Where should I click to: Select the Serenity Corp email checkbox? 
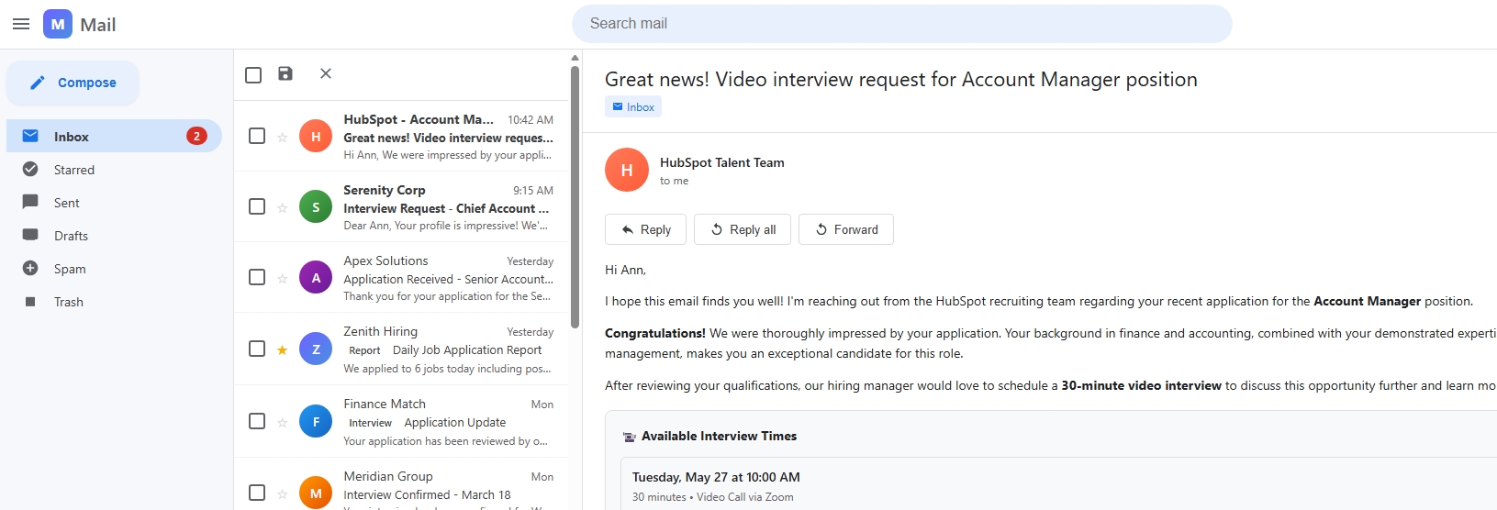click(x=257, y=206)
